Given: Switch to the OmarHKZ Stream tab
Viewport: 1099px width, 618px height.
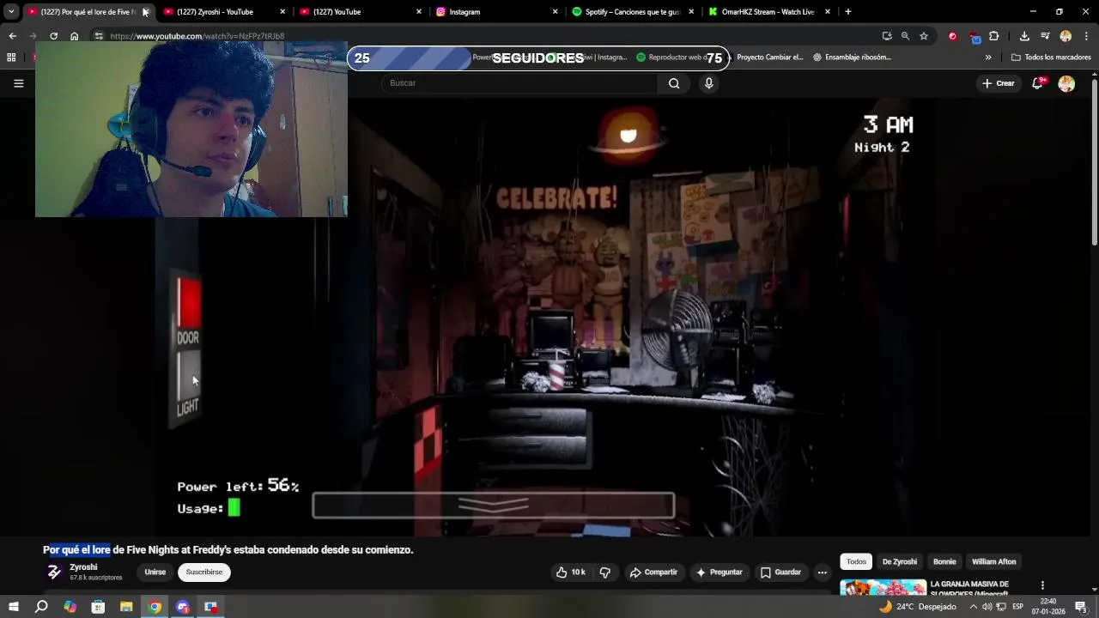Looking at the screenshot, I should [x=768, y=12].
